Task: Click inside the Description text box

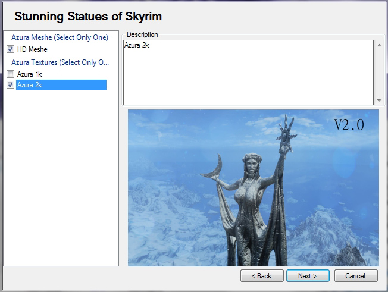Action: pyautogui.click(x=248, y=73)
